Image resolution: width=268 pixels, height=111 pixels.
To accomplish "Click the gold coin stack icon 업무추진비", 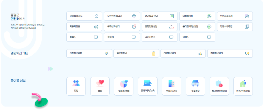I will pyautogui.click(x=153, y=53).
